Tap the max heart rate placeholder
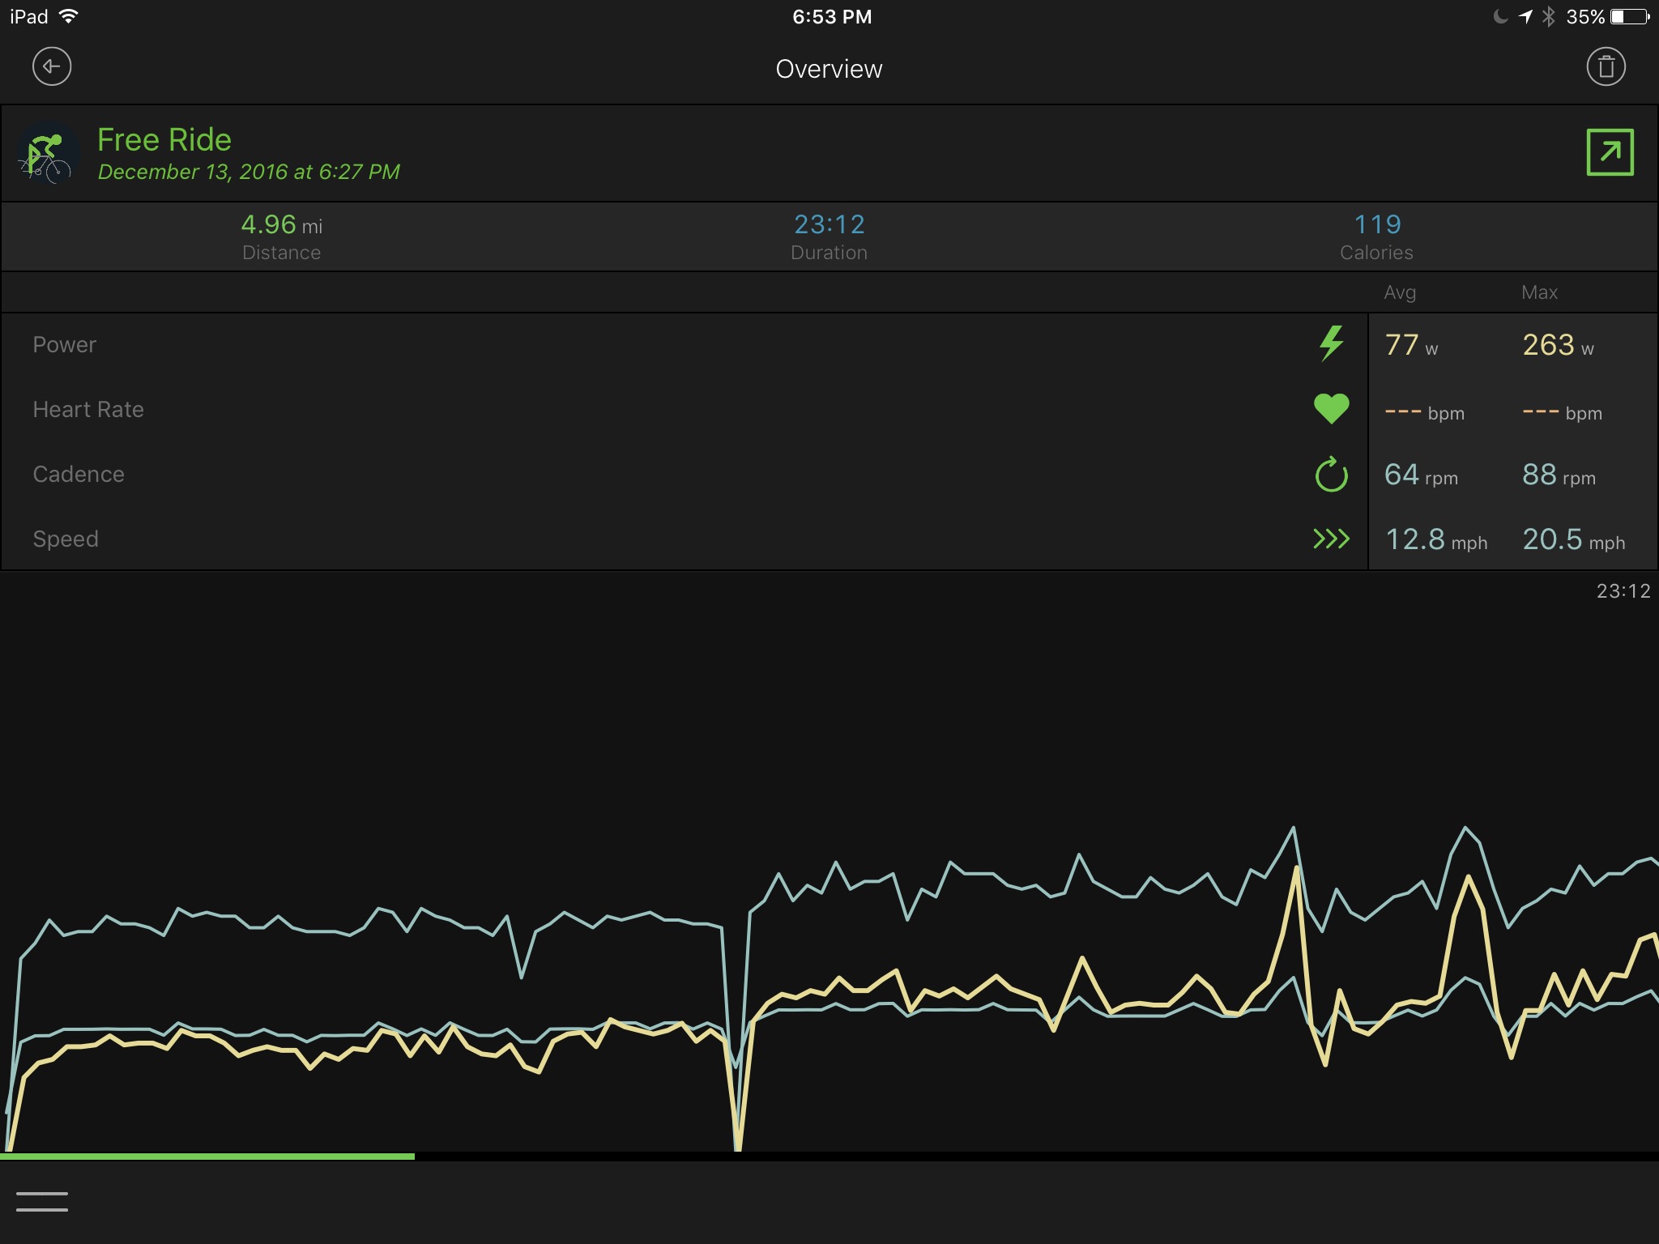Viewport: 1659px width, 1244px height. point(1562,412)
